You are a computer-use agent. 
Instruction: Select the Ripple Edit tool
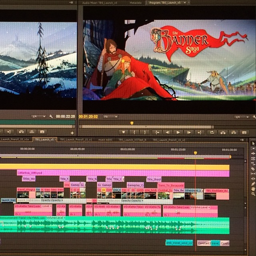253,153
